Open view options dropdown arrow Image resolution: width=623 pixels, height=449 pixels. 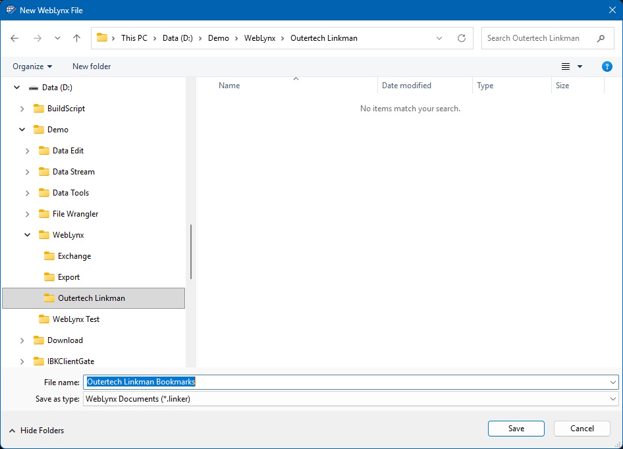(x=580, y=66)
